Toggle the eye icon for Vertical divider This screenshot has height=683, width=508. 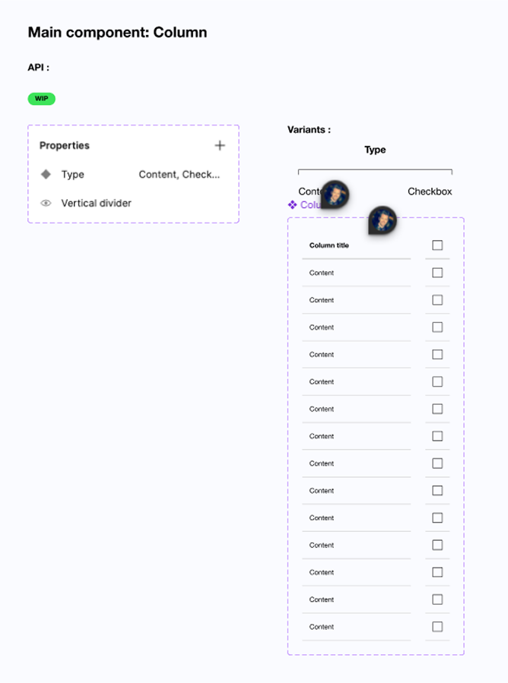tap(46, 203)
